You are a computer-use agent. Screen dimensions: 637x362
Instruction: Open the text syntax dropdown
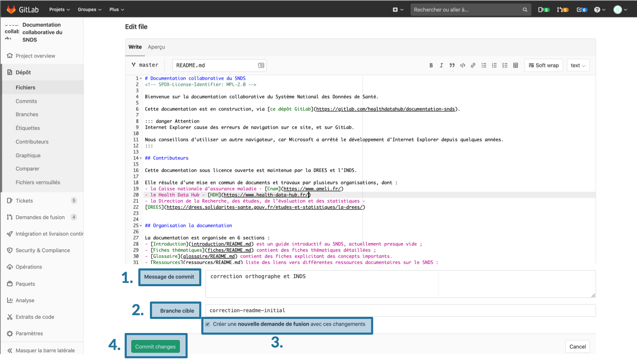(577, 65)
